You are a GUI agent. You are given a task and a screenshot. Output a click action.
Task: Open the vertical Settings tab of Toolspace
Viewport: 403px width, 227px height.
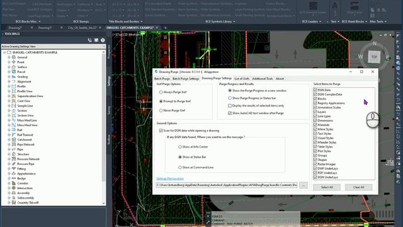109,81
